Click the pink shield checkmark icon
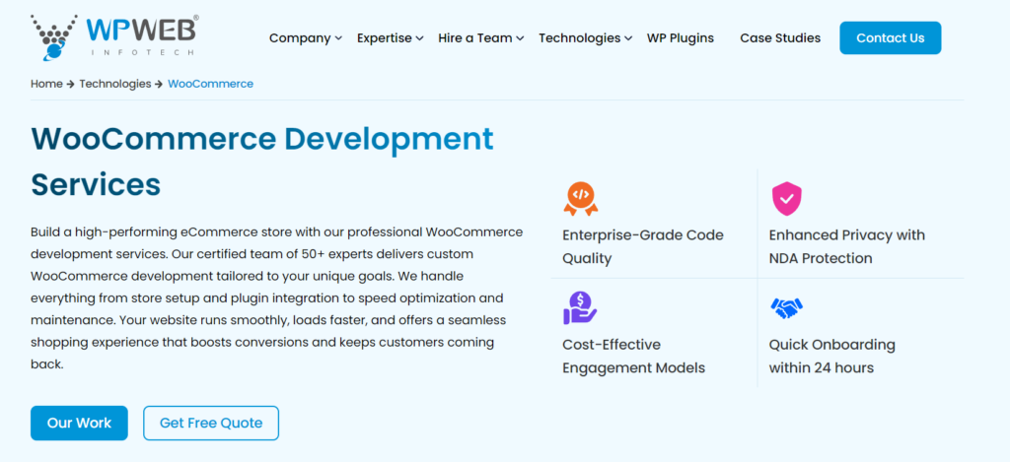This screenshot has width=1010, height=462. click(x=786, y=198)
